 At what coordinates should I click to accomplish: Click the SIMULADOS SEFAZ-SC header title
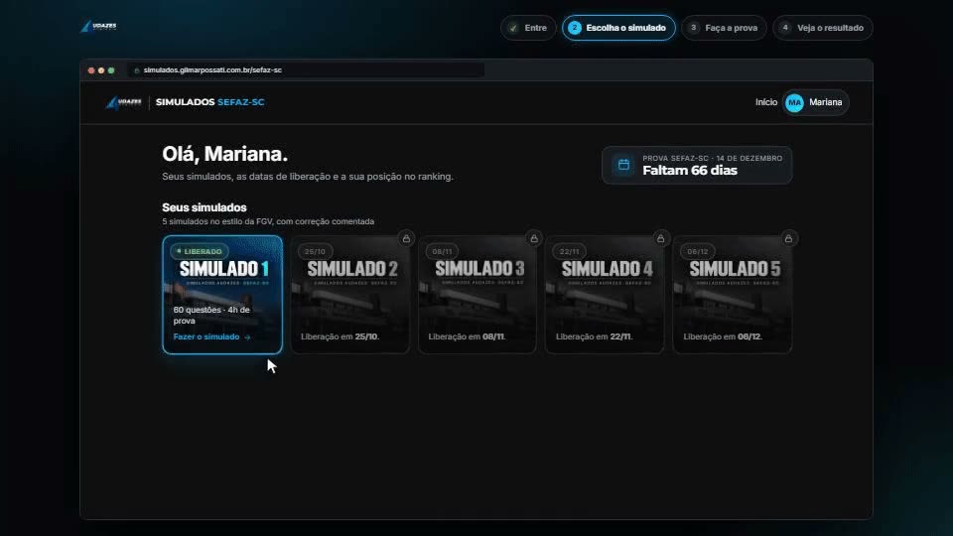pyautogui.click(x=210, y=102)
